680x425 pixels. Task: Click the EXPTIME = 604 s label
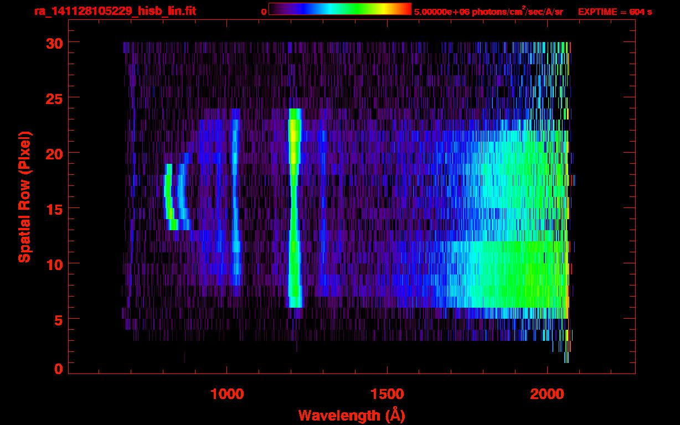pos(615,12)
